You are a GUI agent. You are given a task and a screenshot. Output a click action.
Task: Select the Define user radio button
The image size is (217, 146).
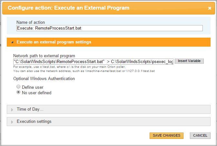pyautogui.click(x=18, y=87)
